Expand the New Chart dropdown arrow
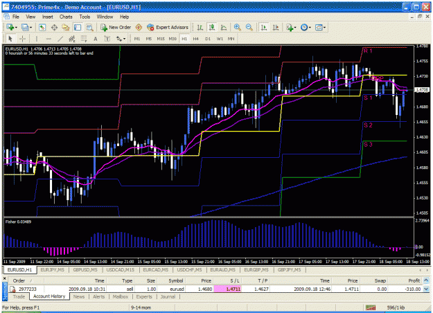Viewport: 433px width, 313px height. pyautogui.click(x=16, y=28)
